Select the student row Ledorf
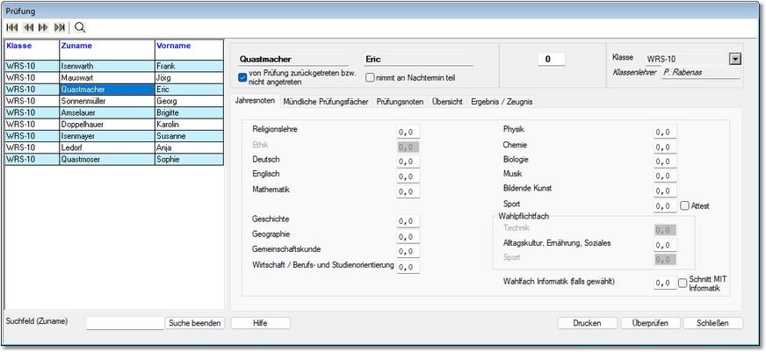Image resolution: width=766 pixels, height=352 pixels. coord(114,148)
